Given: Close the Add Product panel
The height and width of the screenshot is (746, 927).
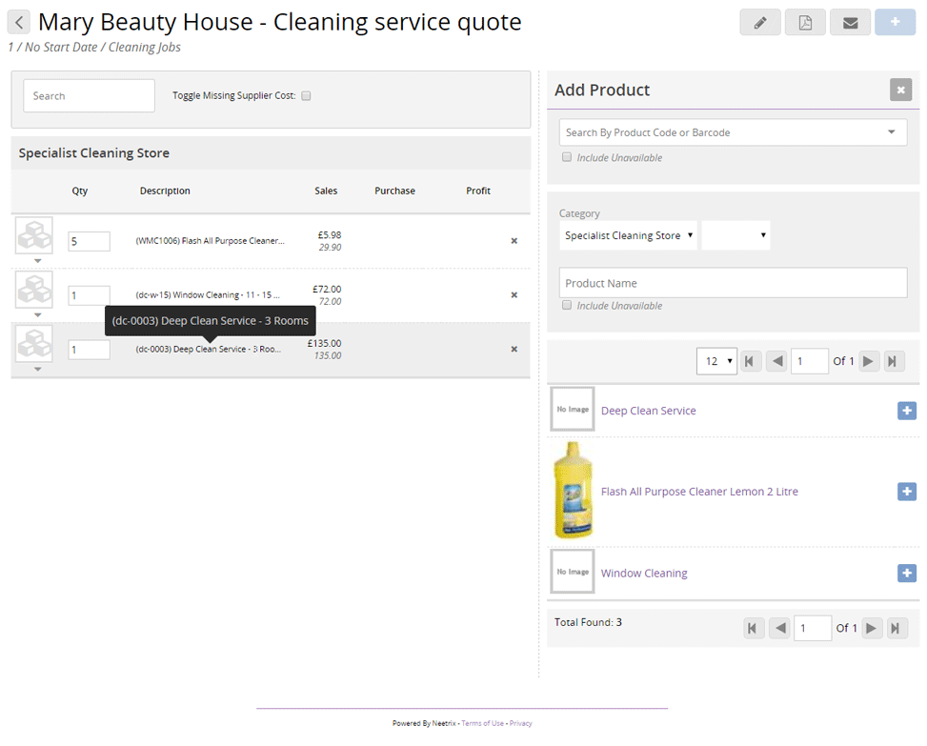Looking at the screenshot, I should (901, 90).
